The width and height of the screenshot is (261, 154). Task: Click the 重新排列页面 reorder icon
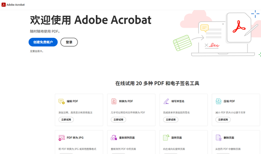114,138
